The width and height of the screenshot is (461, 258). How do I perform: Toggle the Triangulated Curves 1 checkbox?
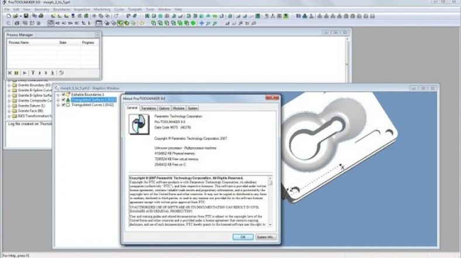point(63,105)
